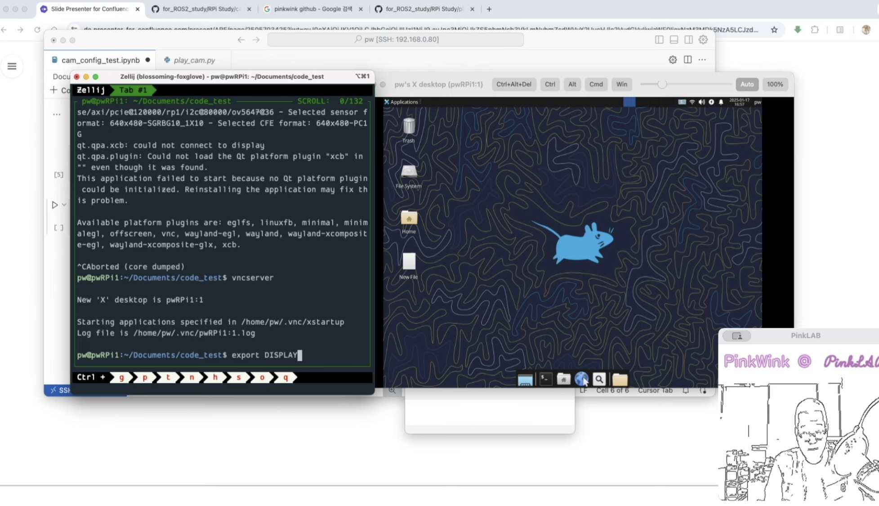The width and height of the screenshot is (879, 506).
Task: Send Ctrl+Alt+Del to the remote desktop
Action: pos(513,84)
